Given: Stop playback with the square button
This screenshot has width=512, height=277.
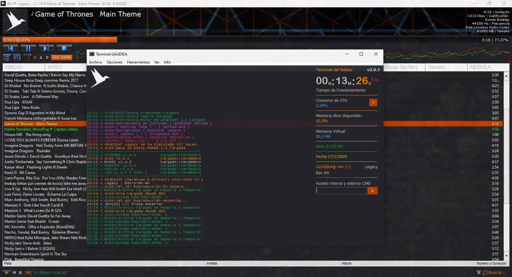Looking at the screenshot, I should click(64, 48).
